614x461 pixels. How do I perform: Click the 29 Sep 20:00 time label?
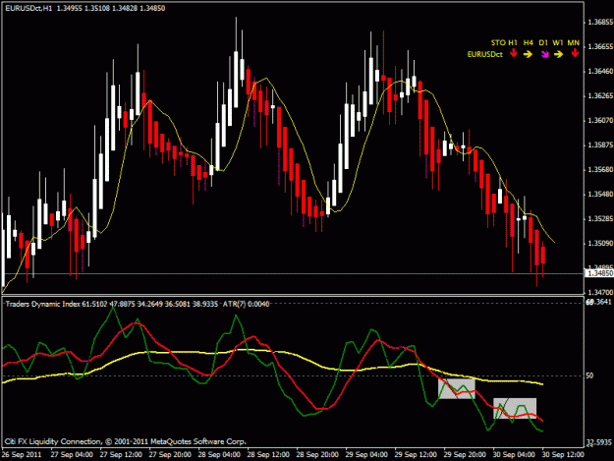(x=465, y=455)
